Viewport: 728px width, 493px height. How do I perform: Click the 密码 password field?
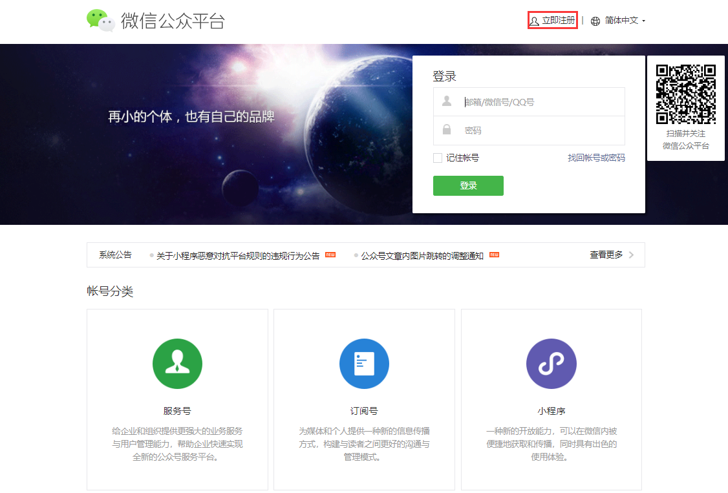point(530,131)
